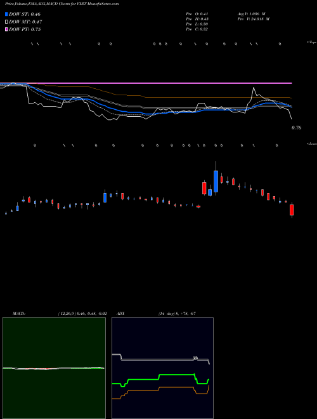Click the blue DOW ST legend swatch
Viewport: 317px width, 419px height.
(6, 14)
